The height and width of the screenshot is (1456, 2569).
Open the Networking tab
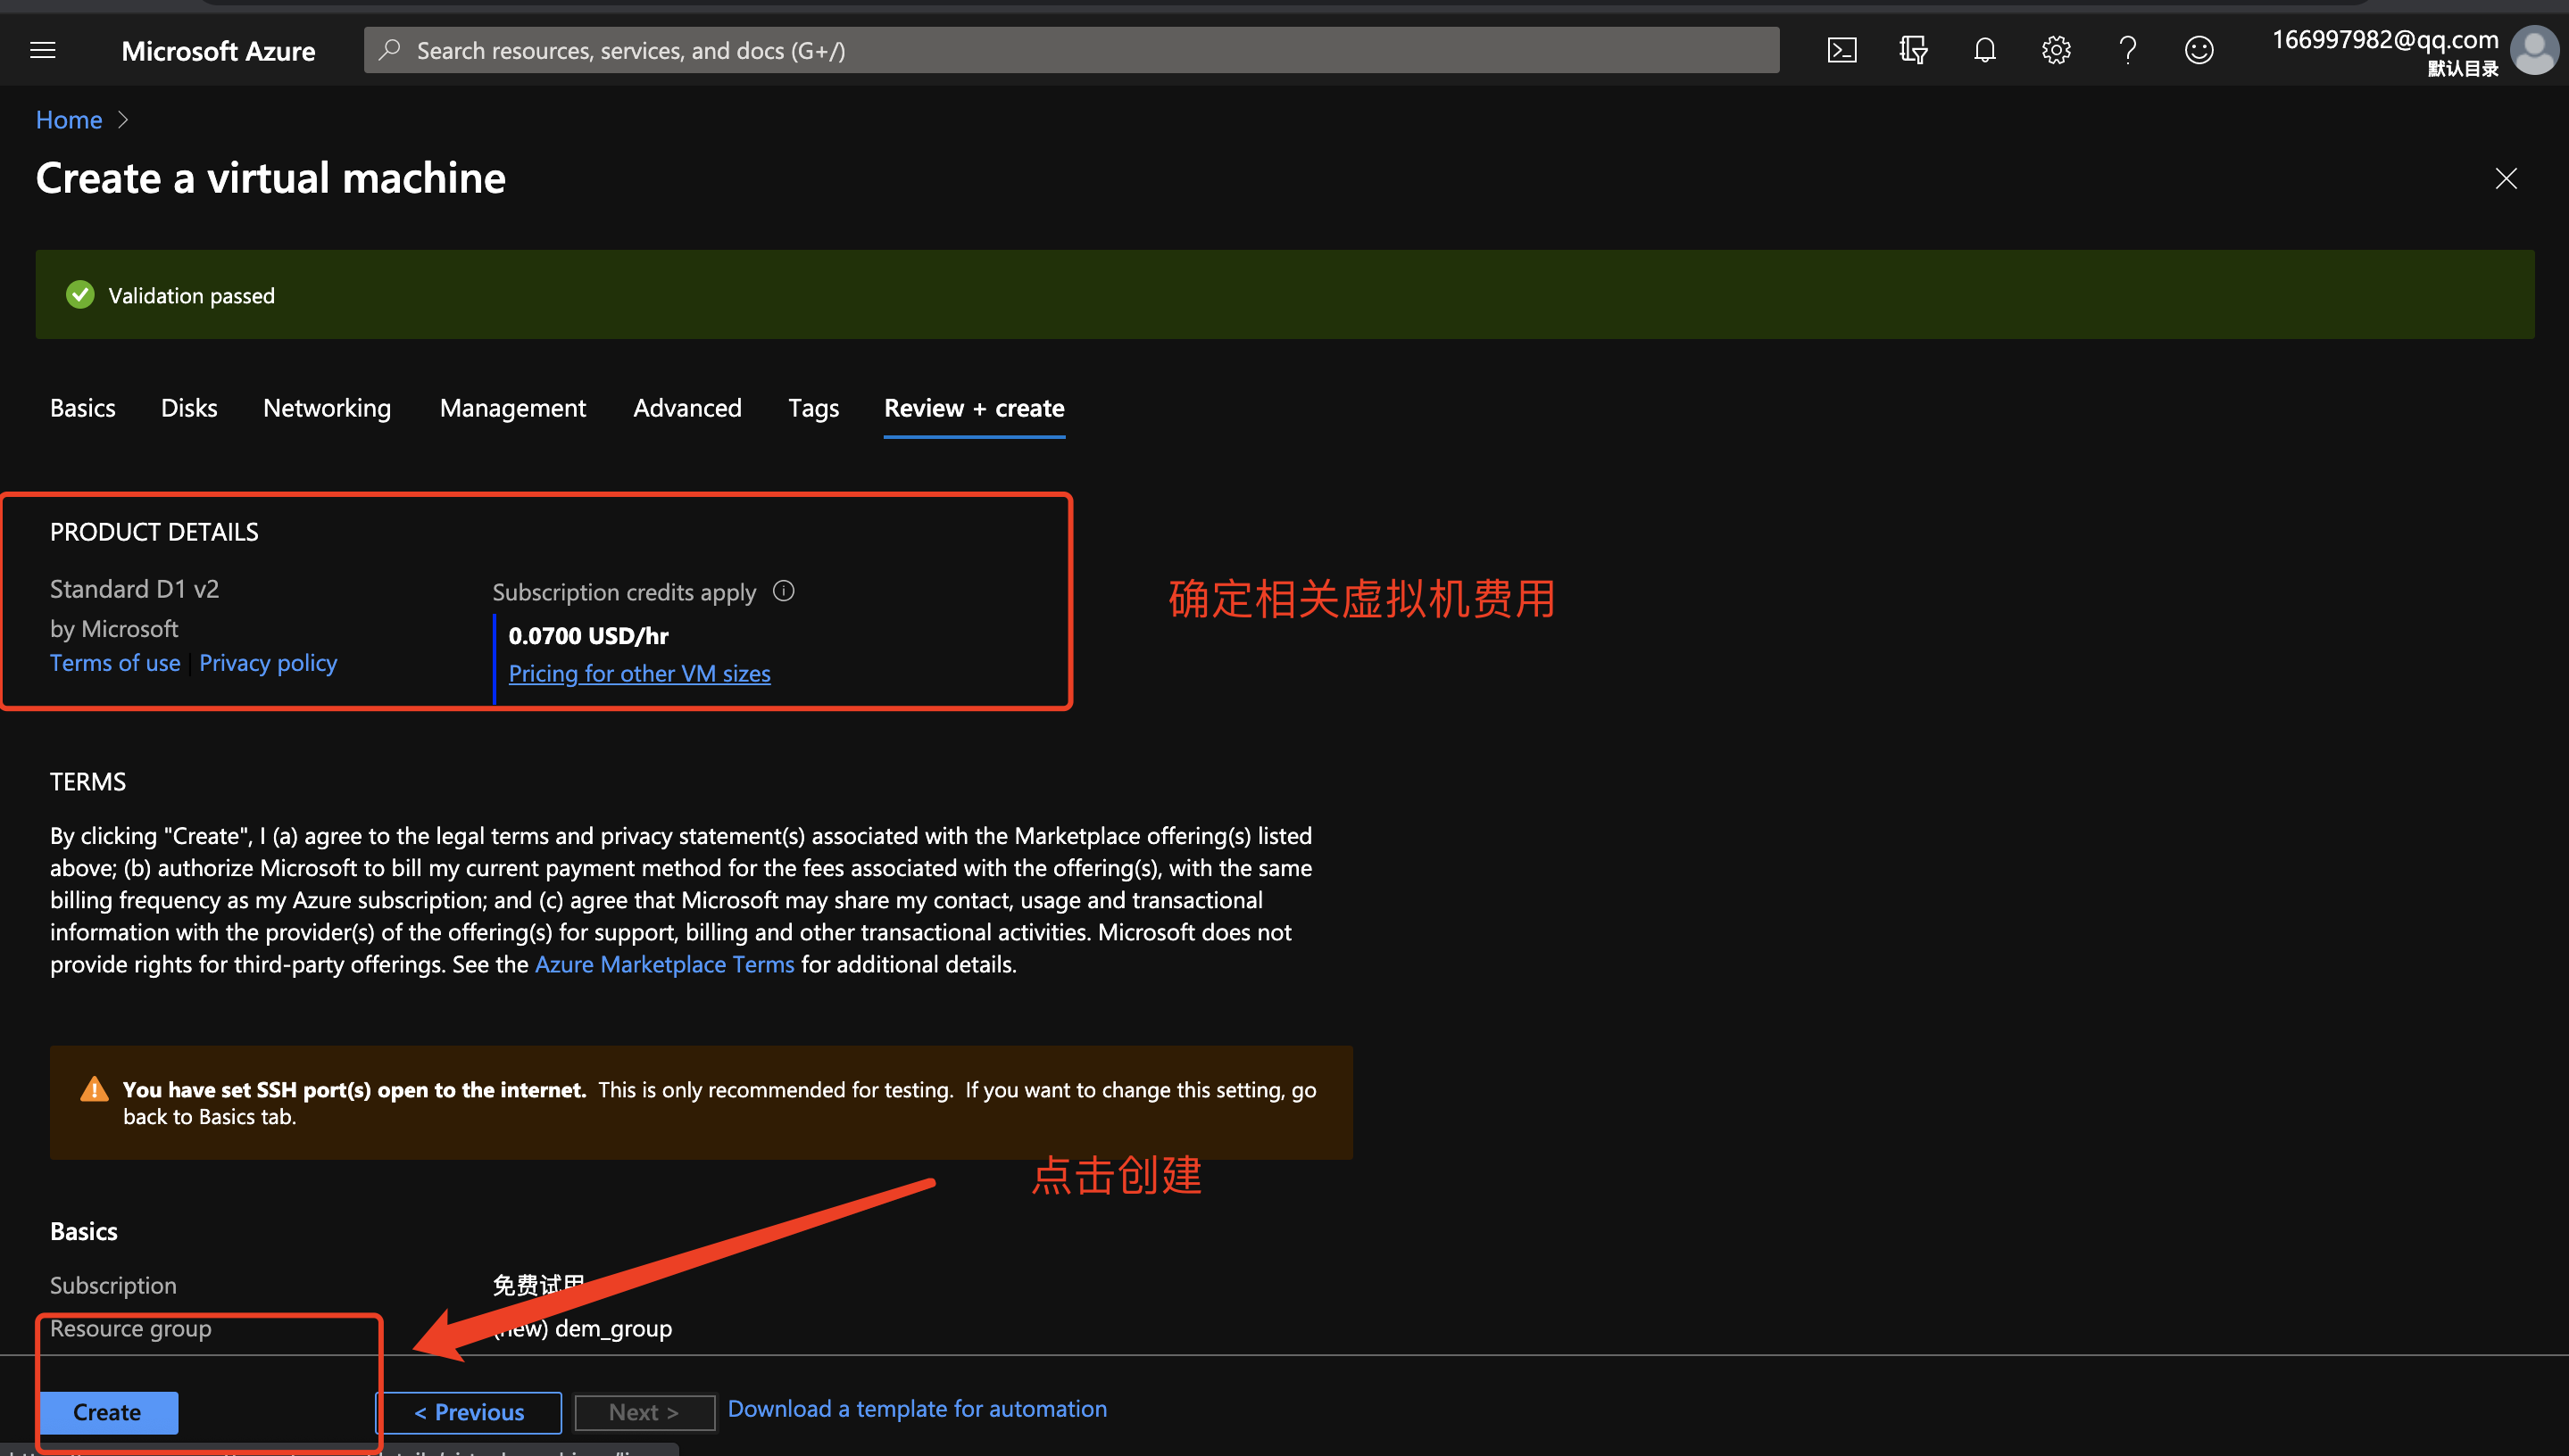(327, 408)
